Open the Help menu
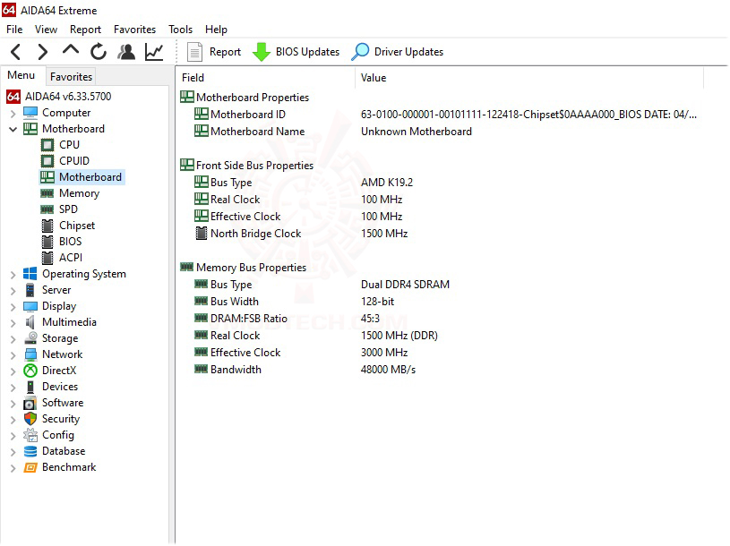The width and height of the screenshot is (730, 546). click(216, 30)
